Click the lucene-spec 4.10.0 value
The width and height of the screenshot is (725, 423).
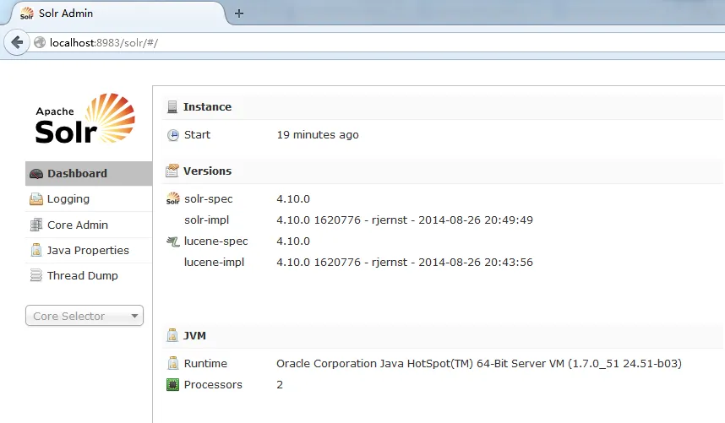tap(293, 241)
